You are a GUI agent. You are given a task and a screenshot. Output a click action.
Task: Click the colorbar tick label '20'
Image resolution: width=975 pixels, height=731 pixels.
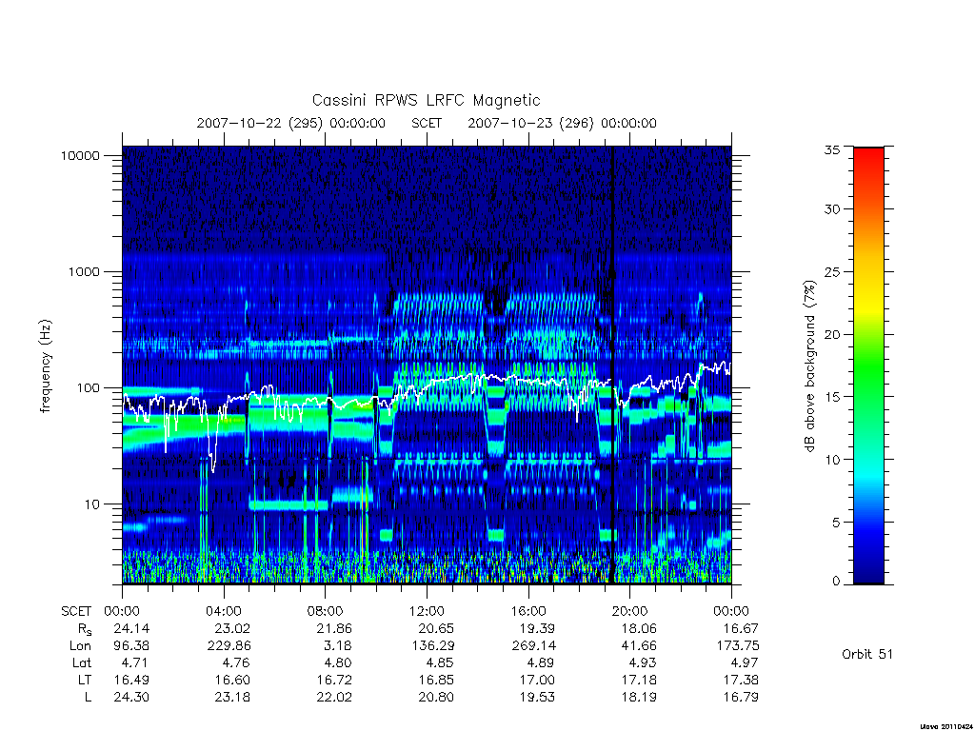tap(831, 334)
